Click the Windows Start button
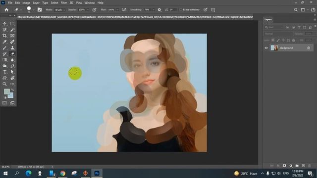317x178 pixels. coord(5,173)
